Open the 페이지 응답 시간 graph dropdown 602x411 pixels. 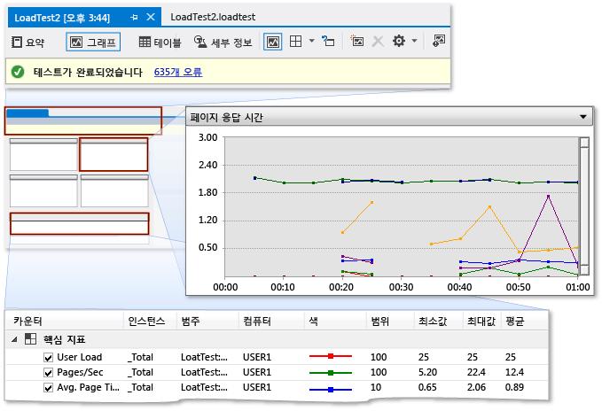coord(582,117)
